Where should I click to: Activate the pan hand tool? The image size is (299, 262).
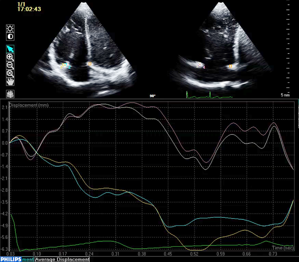(x=10, y=81)
